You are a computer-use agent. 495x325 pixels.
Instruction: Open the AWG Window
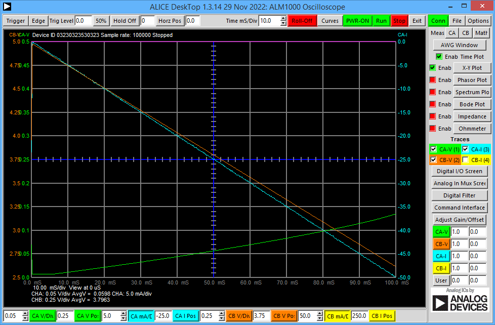pyautogui.click(x=459, y=45)
